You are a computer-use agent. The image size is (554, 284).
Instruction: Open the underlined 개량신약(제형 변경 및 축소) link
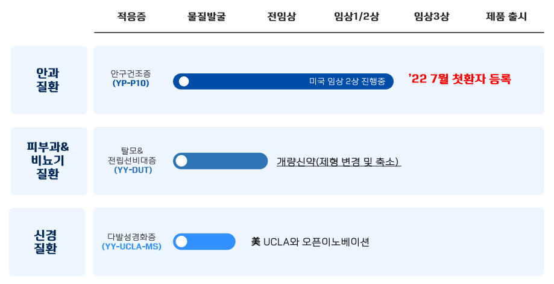pos(339,162)
